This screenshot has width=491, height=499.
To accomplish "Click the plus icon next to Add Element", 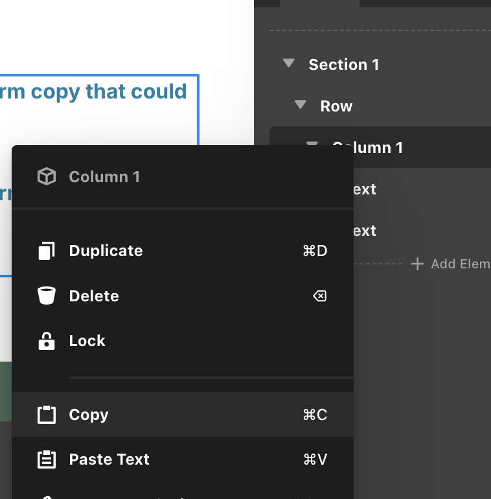I will (418, 264).
